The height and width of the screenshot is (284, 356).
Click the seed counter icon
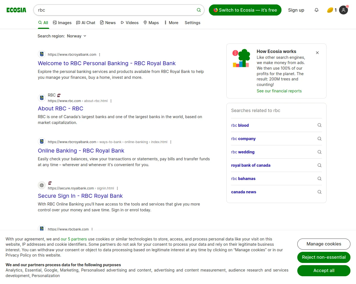click(330, 10)
